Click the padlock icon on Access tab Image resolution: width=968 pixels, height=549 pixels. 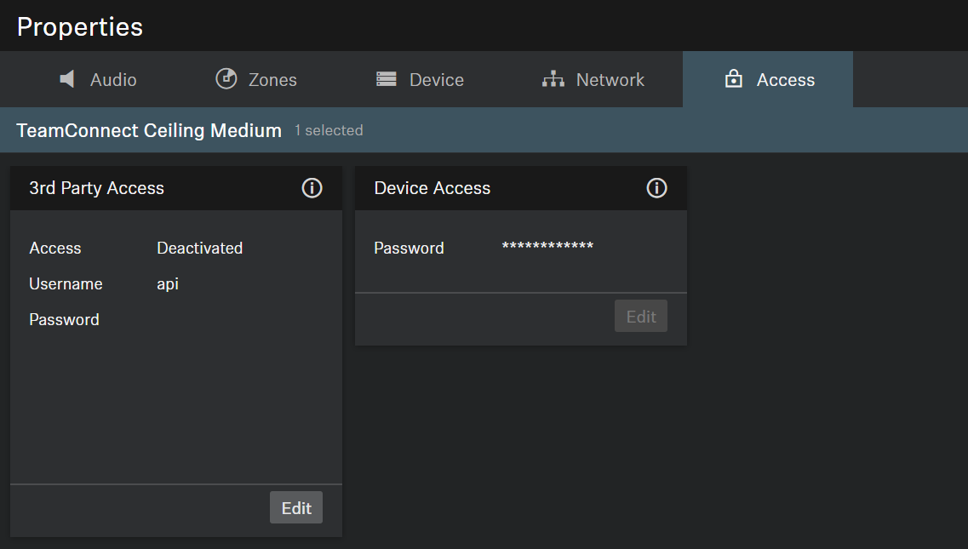pyautogui.click(x=733, y=79)
